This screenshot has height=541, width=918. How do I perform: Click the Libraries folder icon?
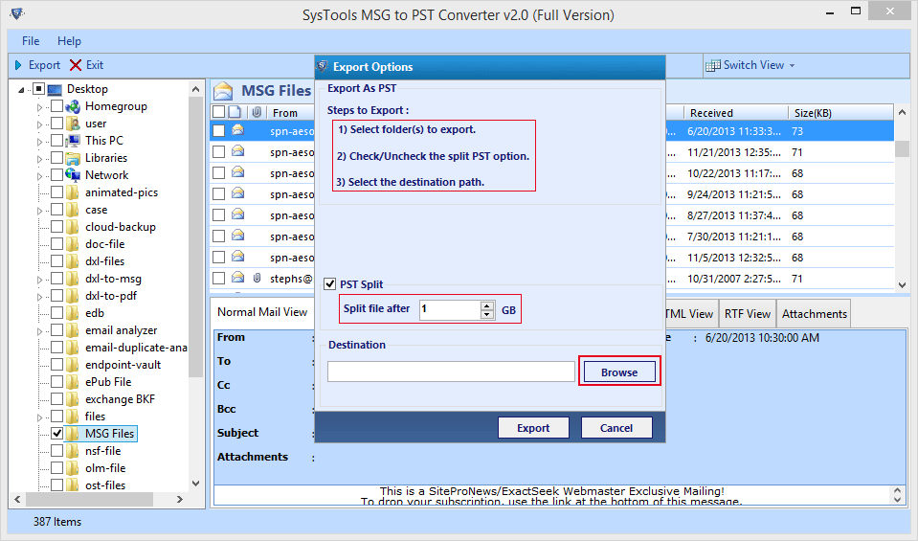tap(72, 158)
